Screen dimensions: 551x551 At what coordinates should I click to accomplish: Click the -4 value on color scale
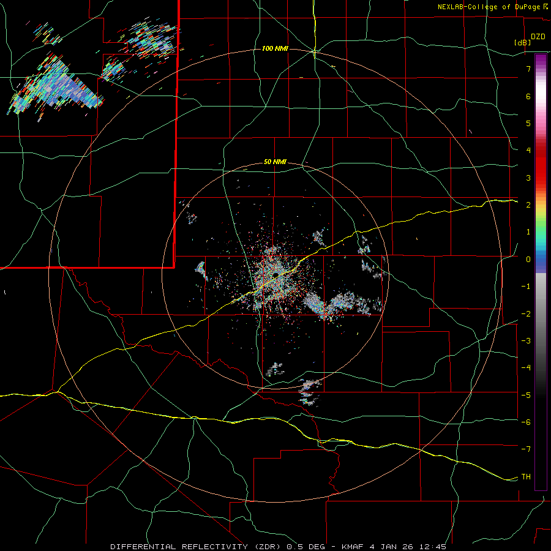click(526, 368)
